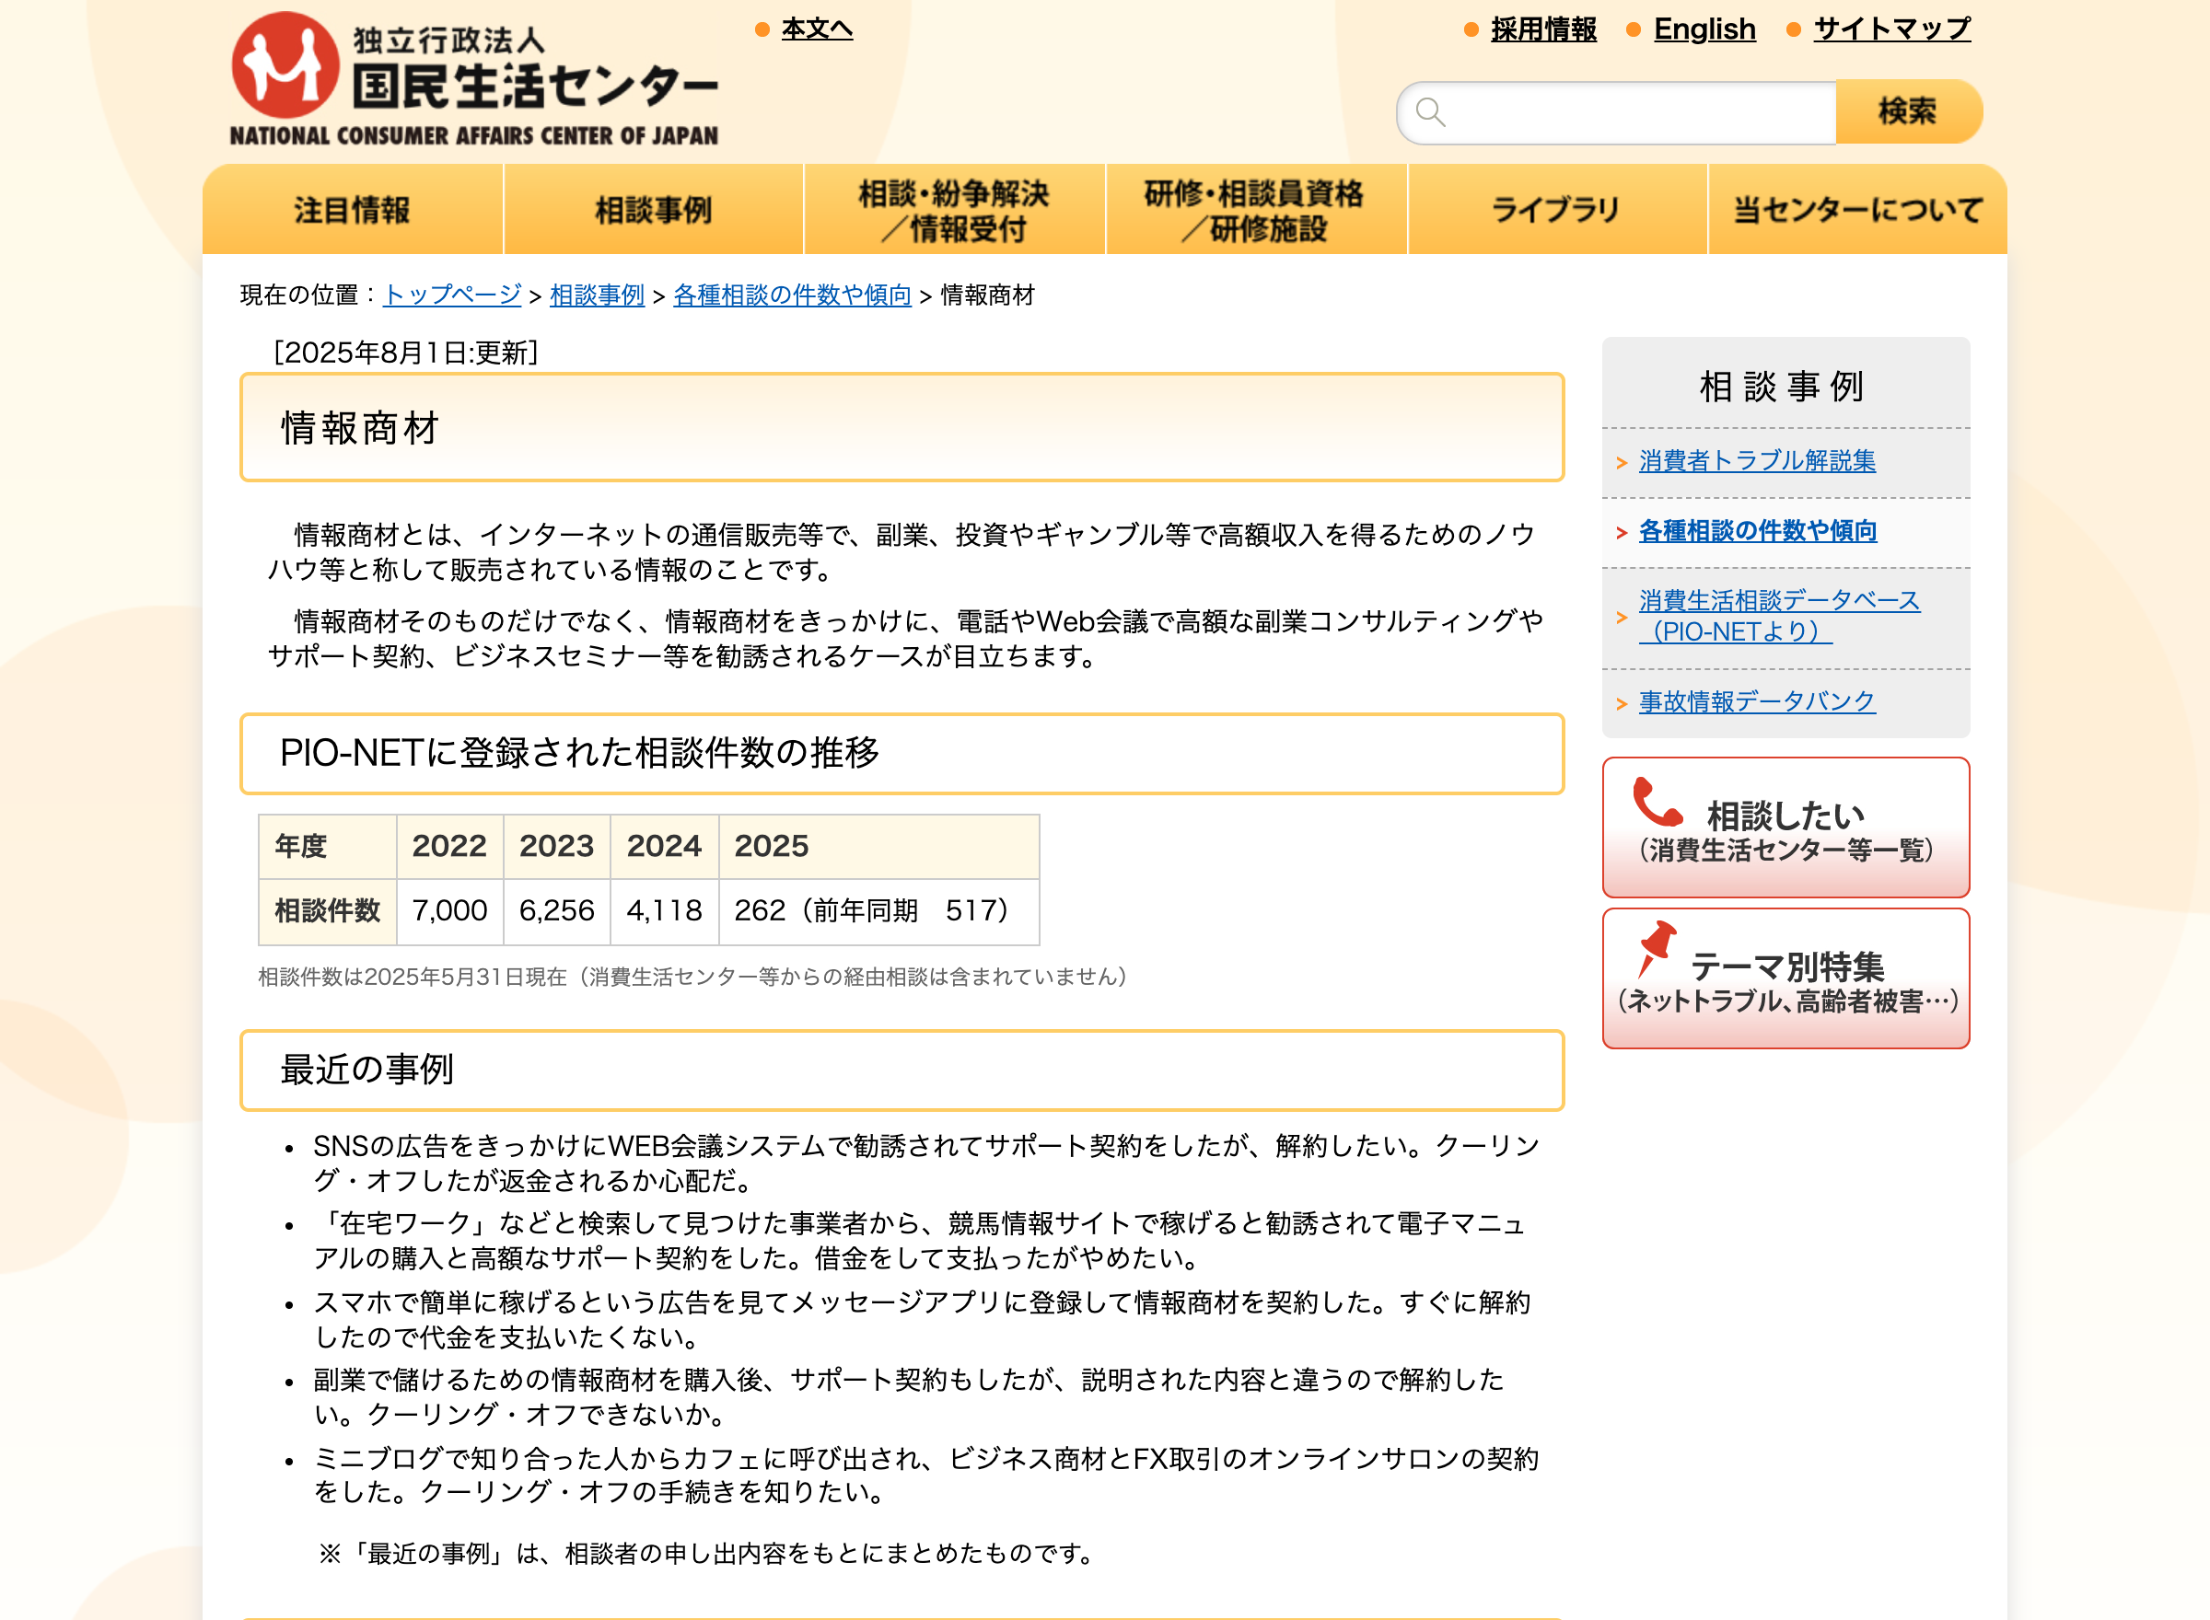
Task: Open 消費生活相談データベース（PIO-NETより） link
Action: click(1778, 616)
